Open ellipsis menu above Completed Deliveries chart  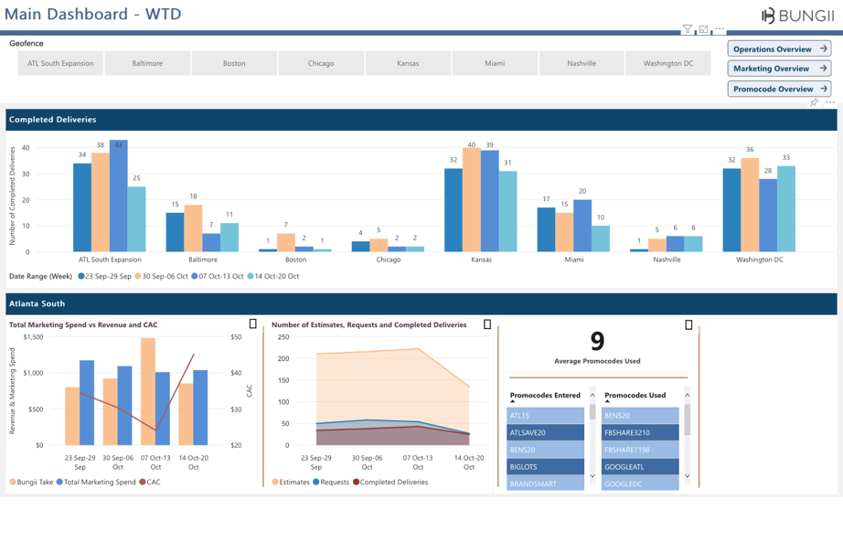(829, 102)
